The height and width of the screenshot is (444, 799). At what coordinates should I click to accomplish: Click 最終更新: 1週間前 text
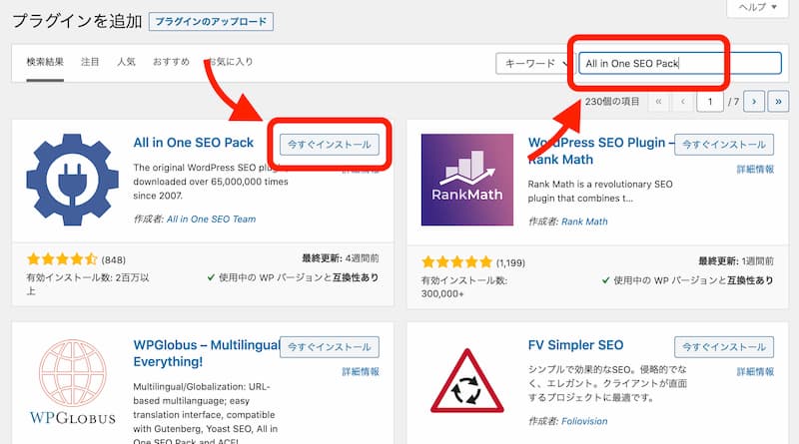pyautogui.click(x=736, y=261)
